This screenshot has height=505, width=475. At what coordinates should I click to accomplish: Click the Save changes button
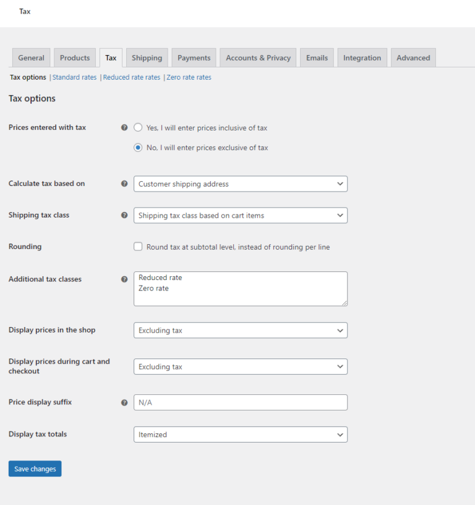tap(35, 469)
